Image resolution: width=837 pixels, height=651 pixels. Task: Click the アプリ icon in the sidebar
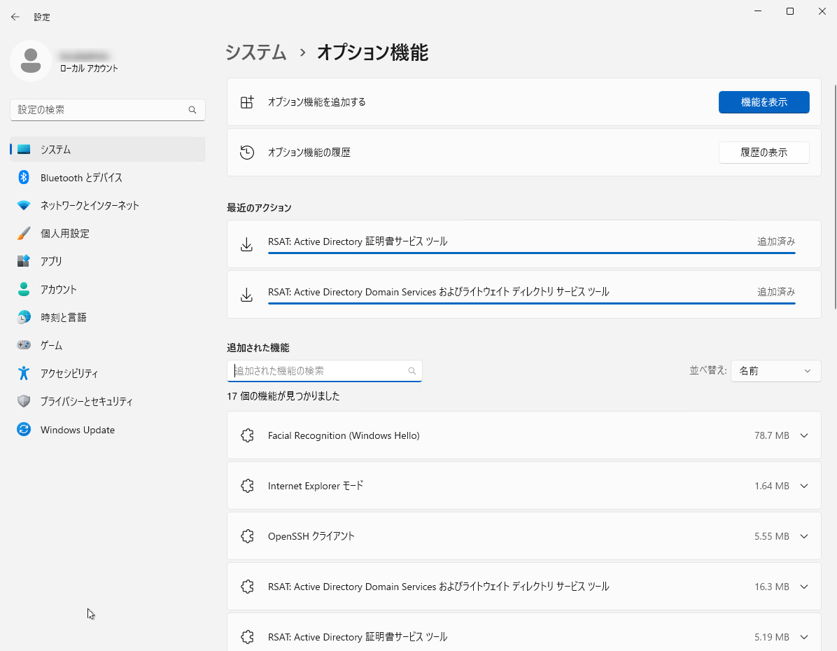(x=24, y=261)
